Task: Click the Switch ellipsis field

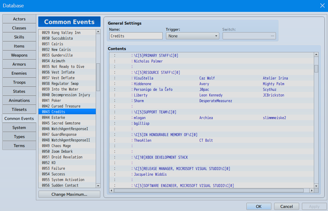Action: pos(249,36)
